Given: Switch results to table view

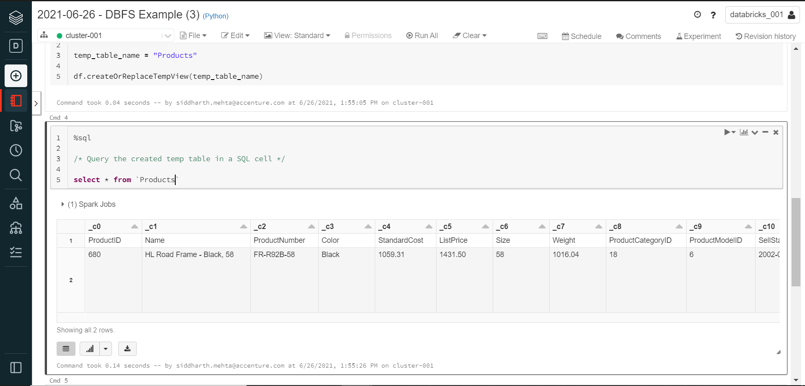Looking at the screenshot, I should pos(66,348).
